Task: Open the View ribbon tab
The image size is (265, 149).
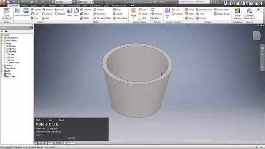Action: [x=62, y=5]
